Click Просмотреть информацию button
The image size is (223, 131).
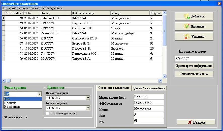(x=194, y=66)
